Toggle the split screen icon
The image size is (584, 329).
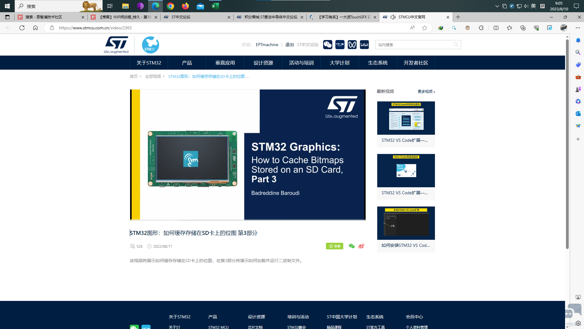[x=496, y=28]
